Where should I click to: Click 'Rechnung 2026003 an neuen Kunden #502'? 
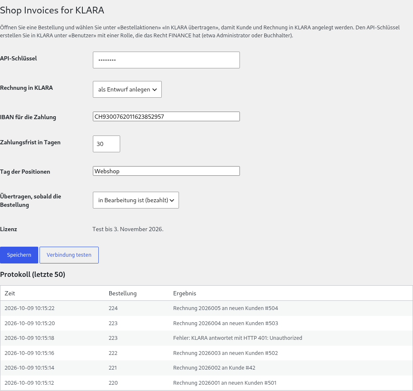226,353
